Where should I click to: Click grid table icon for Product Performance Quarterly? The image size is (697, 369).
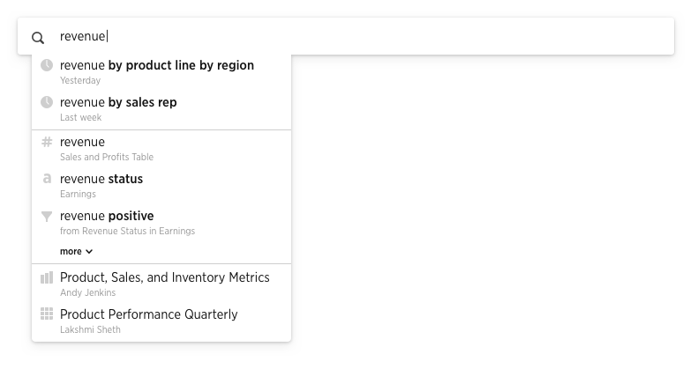pyautogui.click(x=47, y=314)
